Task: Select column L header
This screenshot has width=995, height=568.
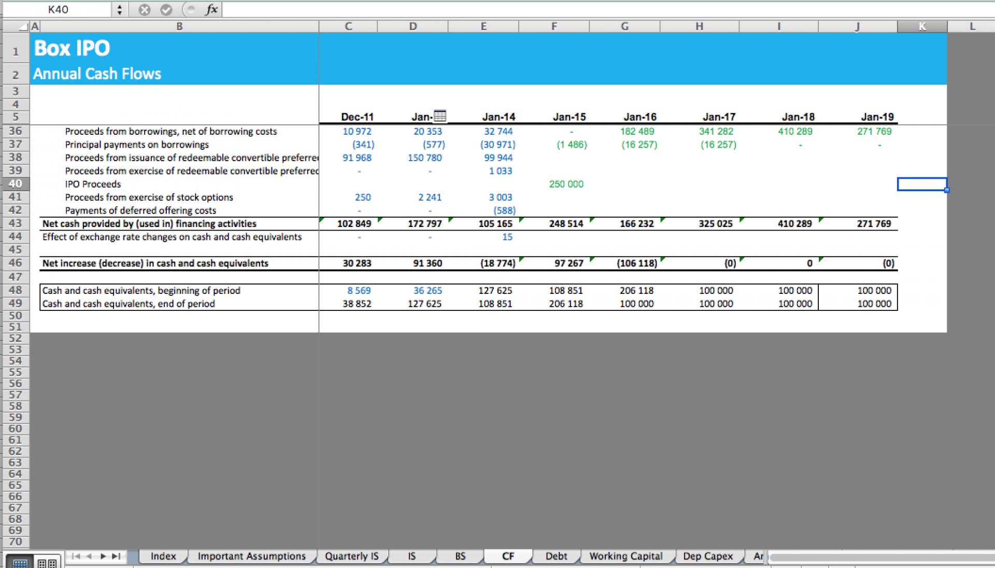Action: point(972,26)
